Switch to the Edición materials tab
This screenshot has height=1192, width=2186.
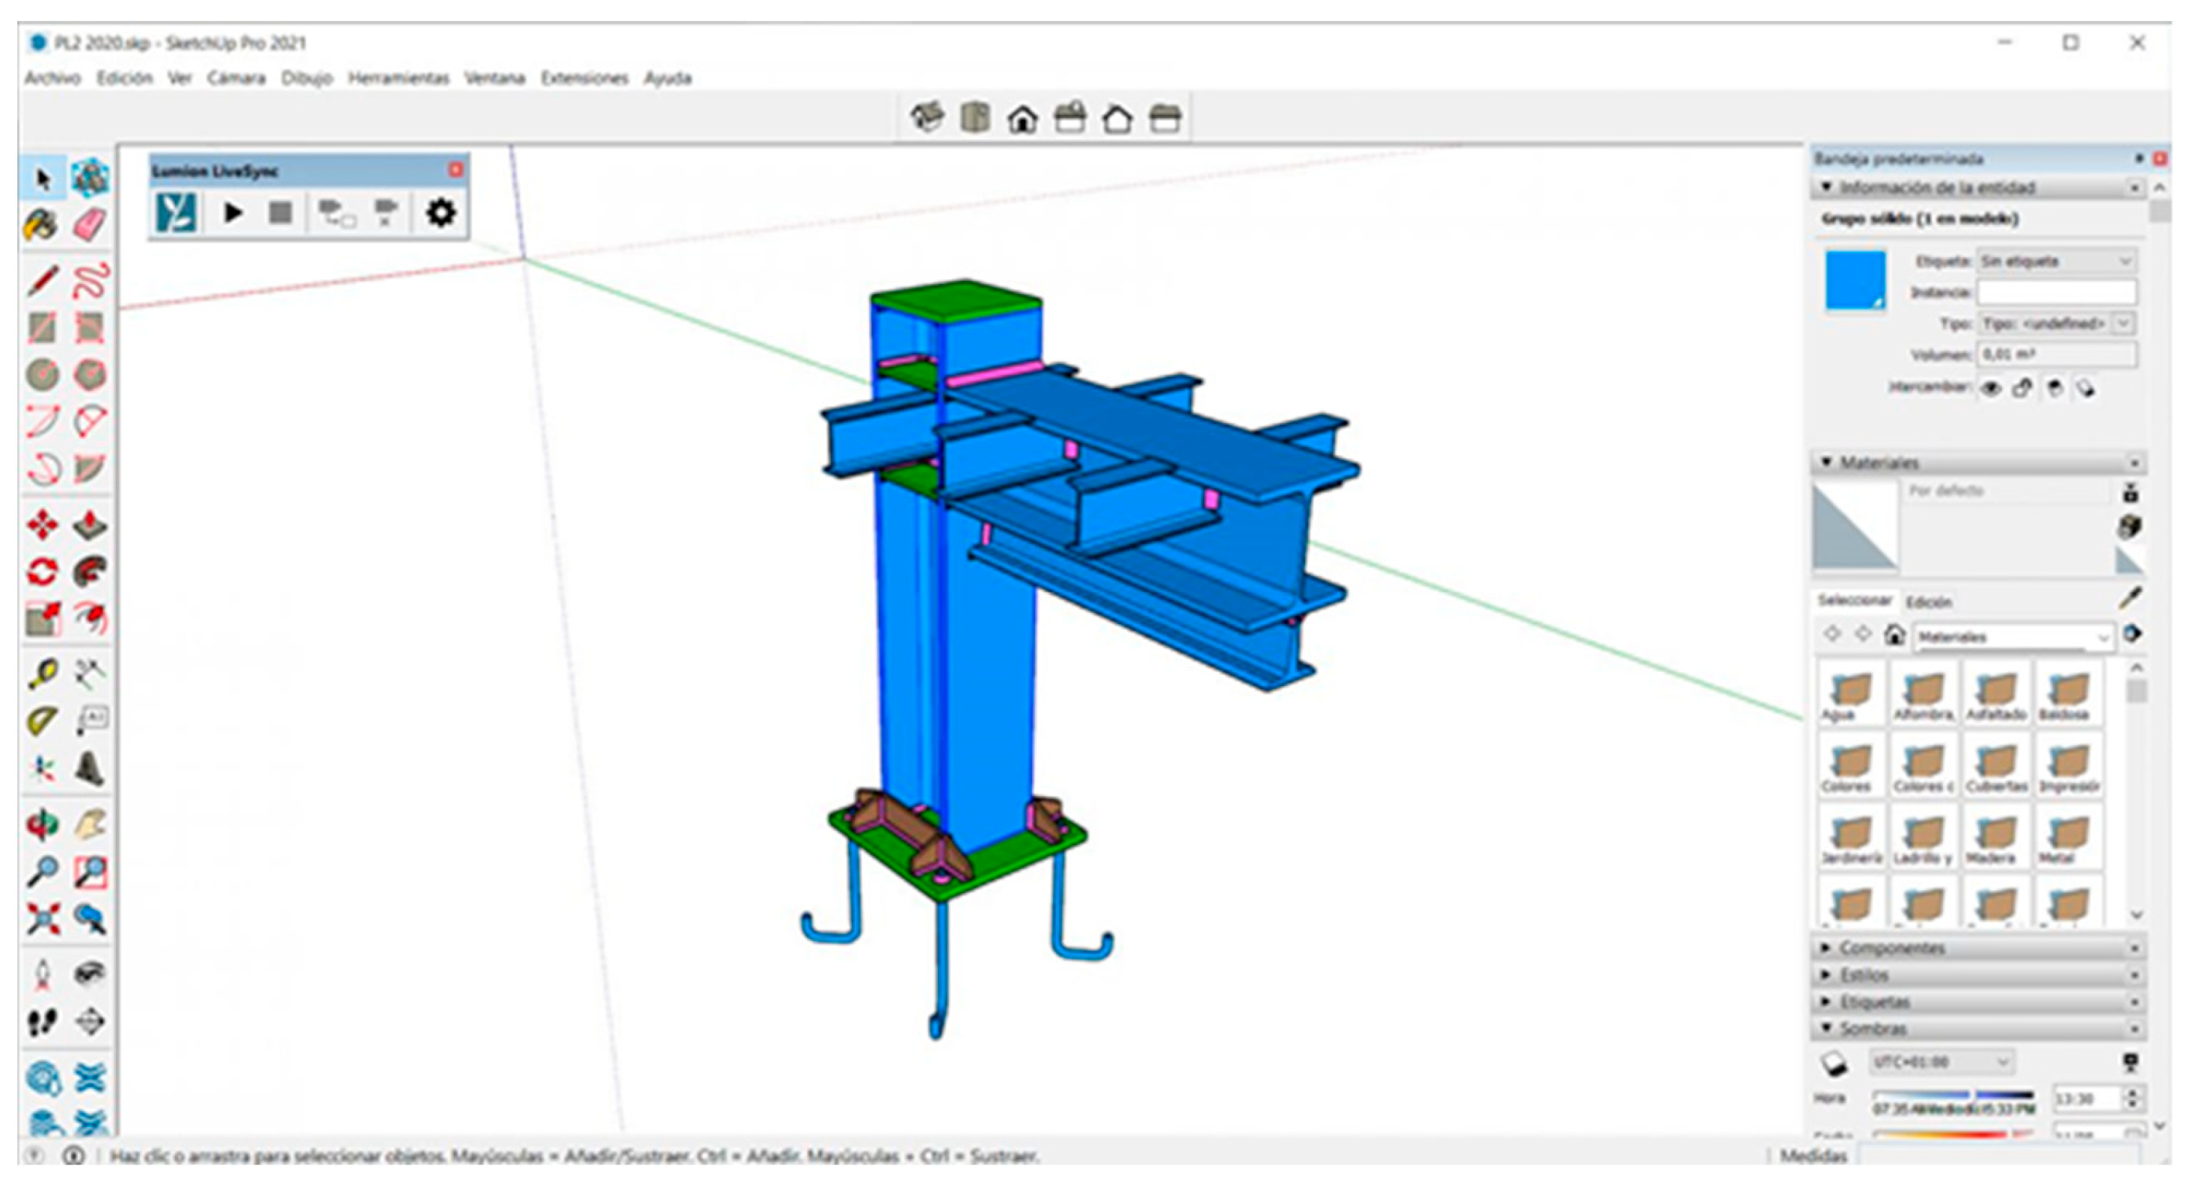click(x=1929, y=602)
